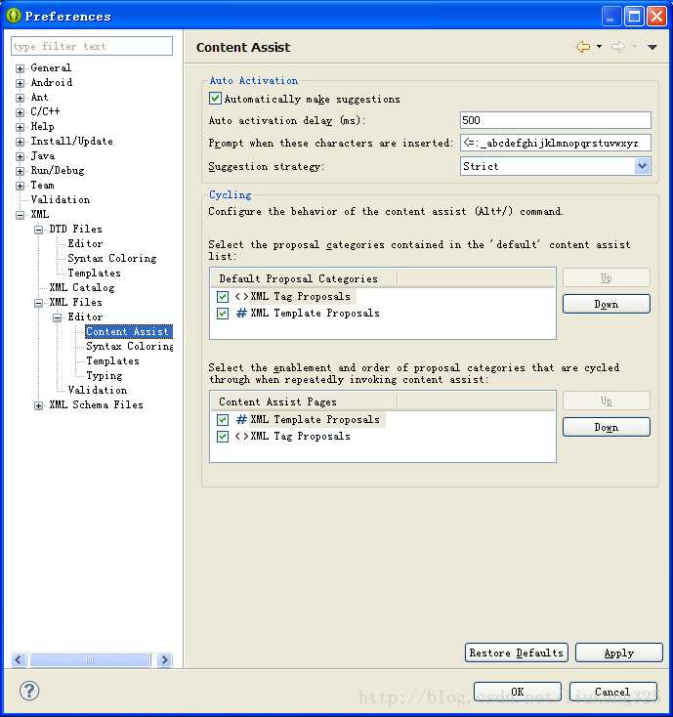Collapse the XML tree node
The height and width of the screenshot is (717, 673).
[x=20, y=215]
